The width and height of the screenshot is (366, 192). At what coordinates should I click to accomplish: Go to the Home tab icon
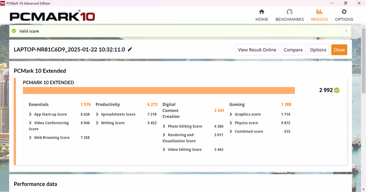click(x=262, y=12)
